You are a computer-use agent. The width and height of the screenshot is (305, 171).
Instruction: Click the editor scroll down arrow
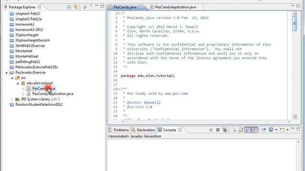295,116
